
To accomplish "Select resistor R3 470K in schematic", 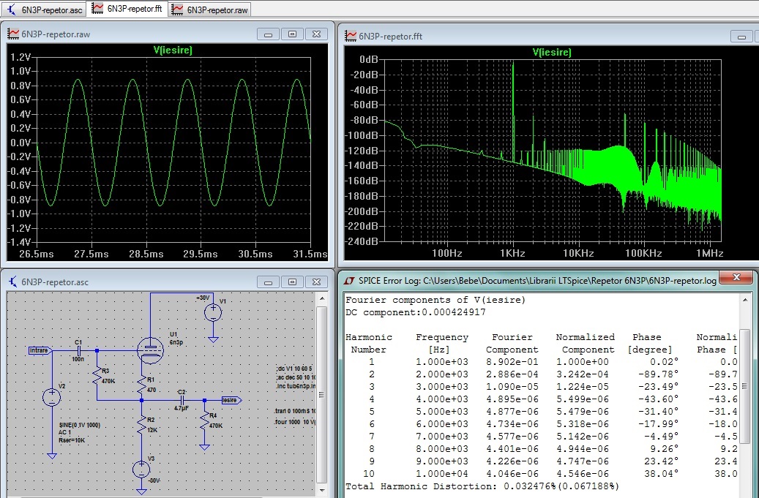I will [x=97, y=376].
